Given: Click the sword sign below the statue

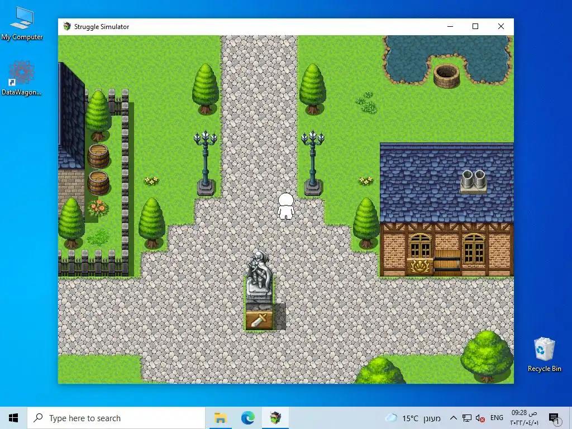Looking at the screenshot, I should [x=259, y=320].
